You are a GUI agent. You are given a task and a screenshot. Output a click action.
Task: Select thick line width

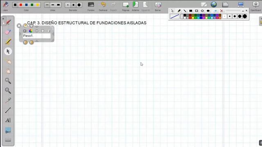coord(58,5)
